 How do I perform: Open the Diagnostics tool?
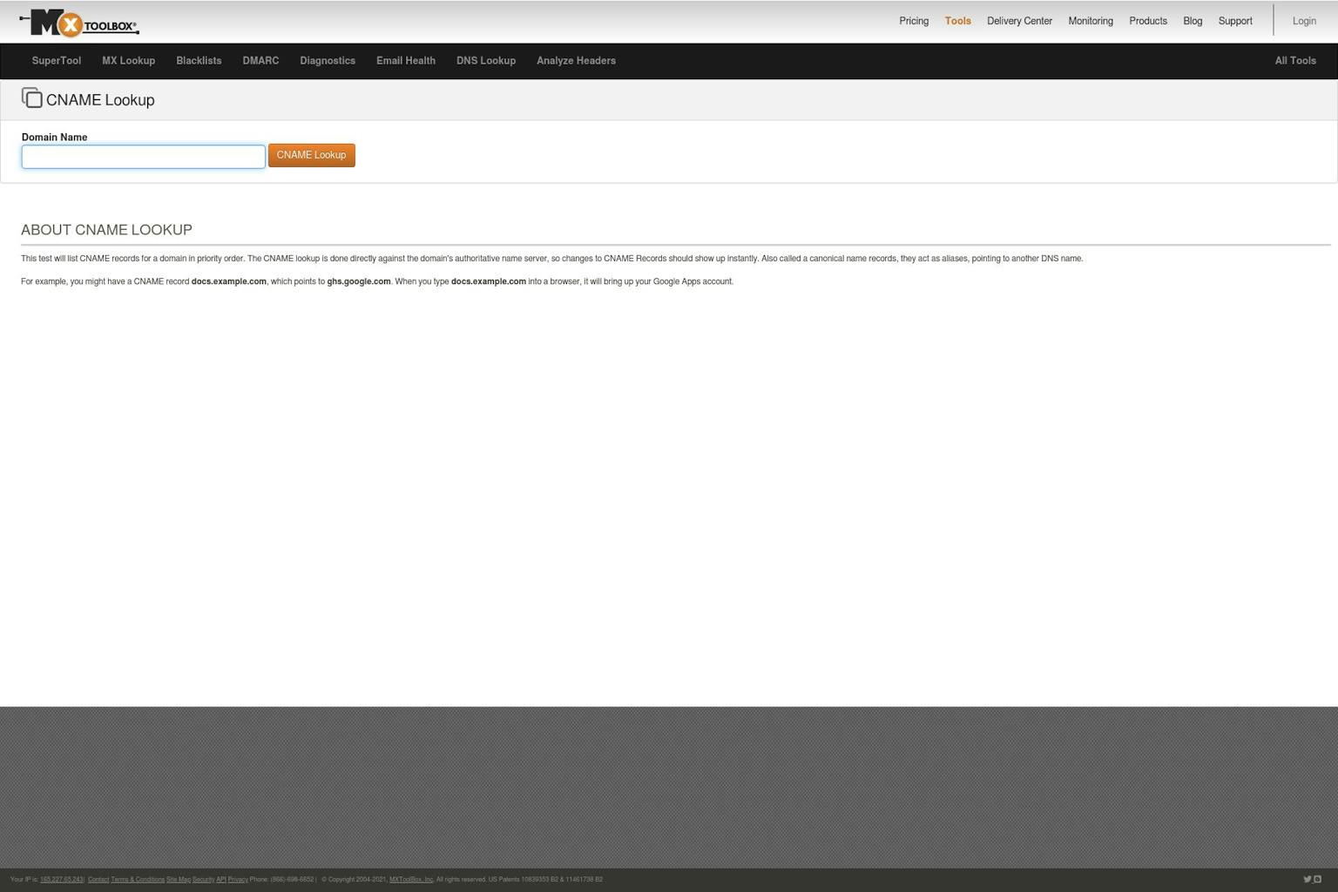pos(328,60)
